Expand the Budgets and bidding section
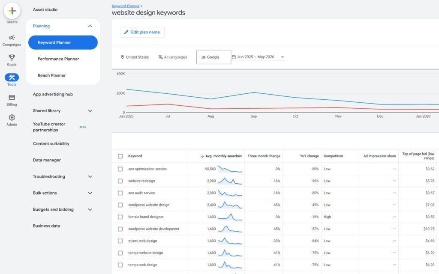The image size is (439, 274). click(90, 209)
